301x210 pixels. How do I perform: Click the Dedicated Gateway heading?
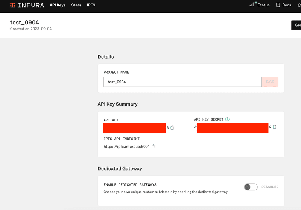(x=120, y=169)
